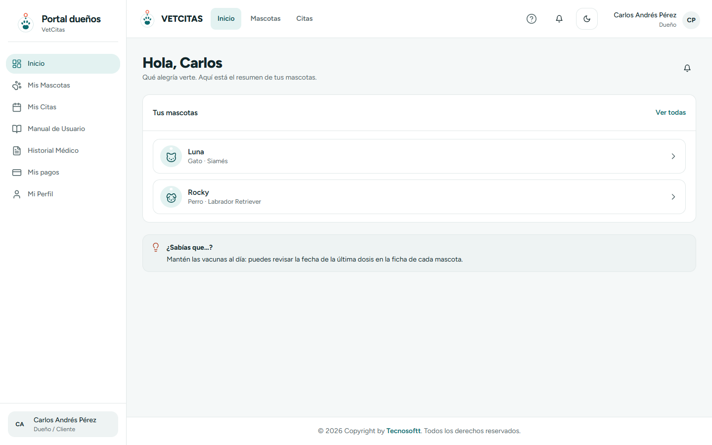Screen dimensions: 712x445
Task: Go to Mis pagos in sidebar
Action: tap(63, 173)
